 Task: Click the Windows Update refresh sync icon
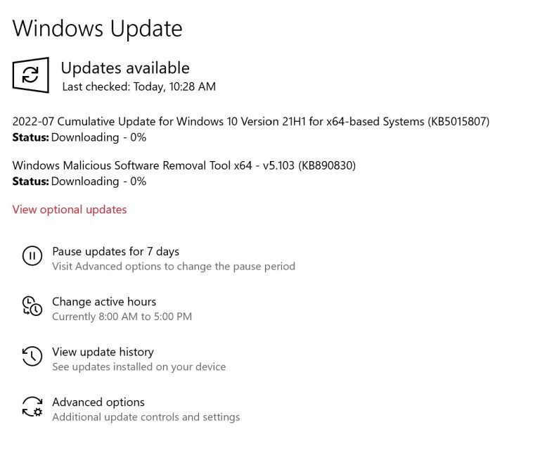[x=31, y=75]
